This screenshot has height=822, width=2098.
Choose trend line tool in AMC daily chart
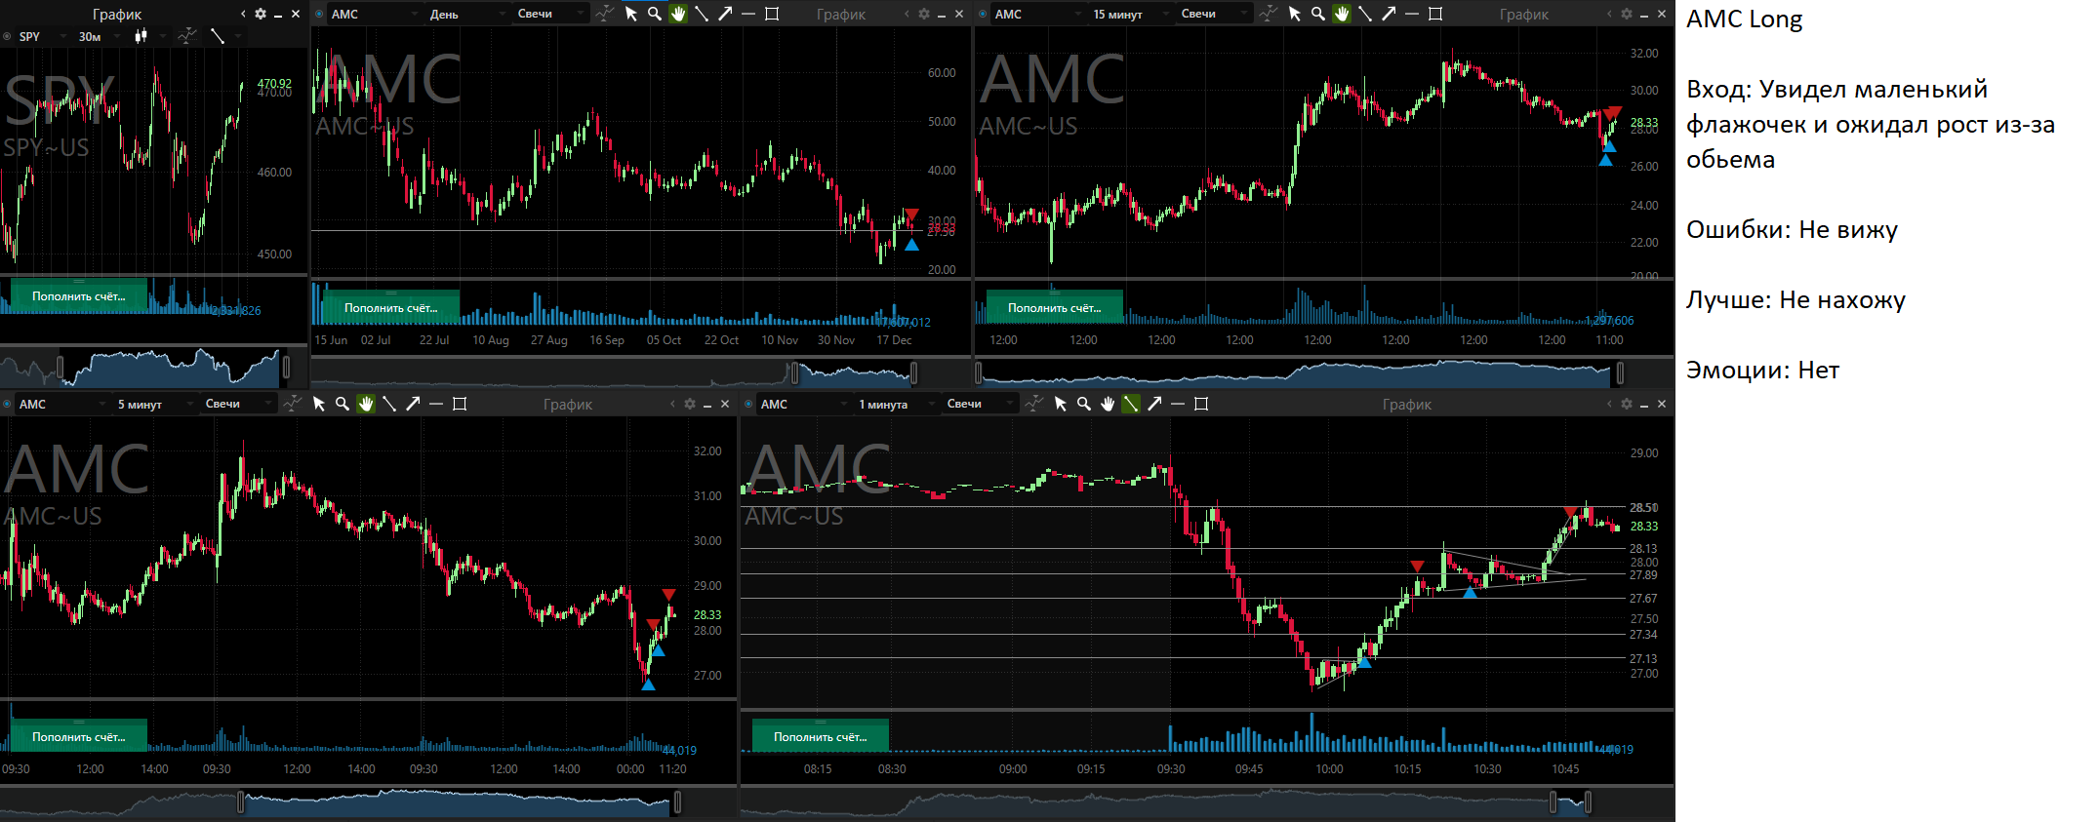coord(702,14)
